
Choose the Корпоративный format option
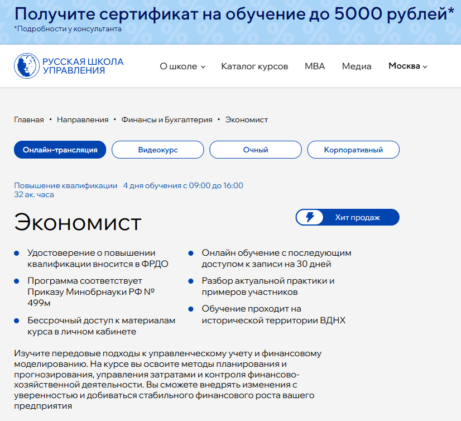click(353, 150)
